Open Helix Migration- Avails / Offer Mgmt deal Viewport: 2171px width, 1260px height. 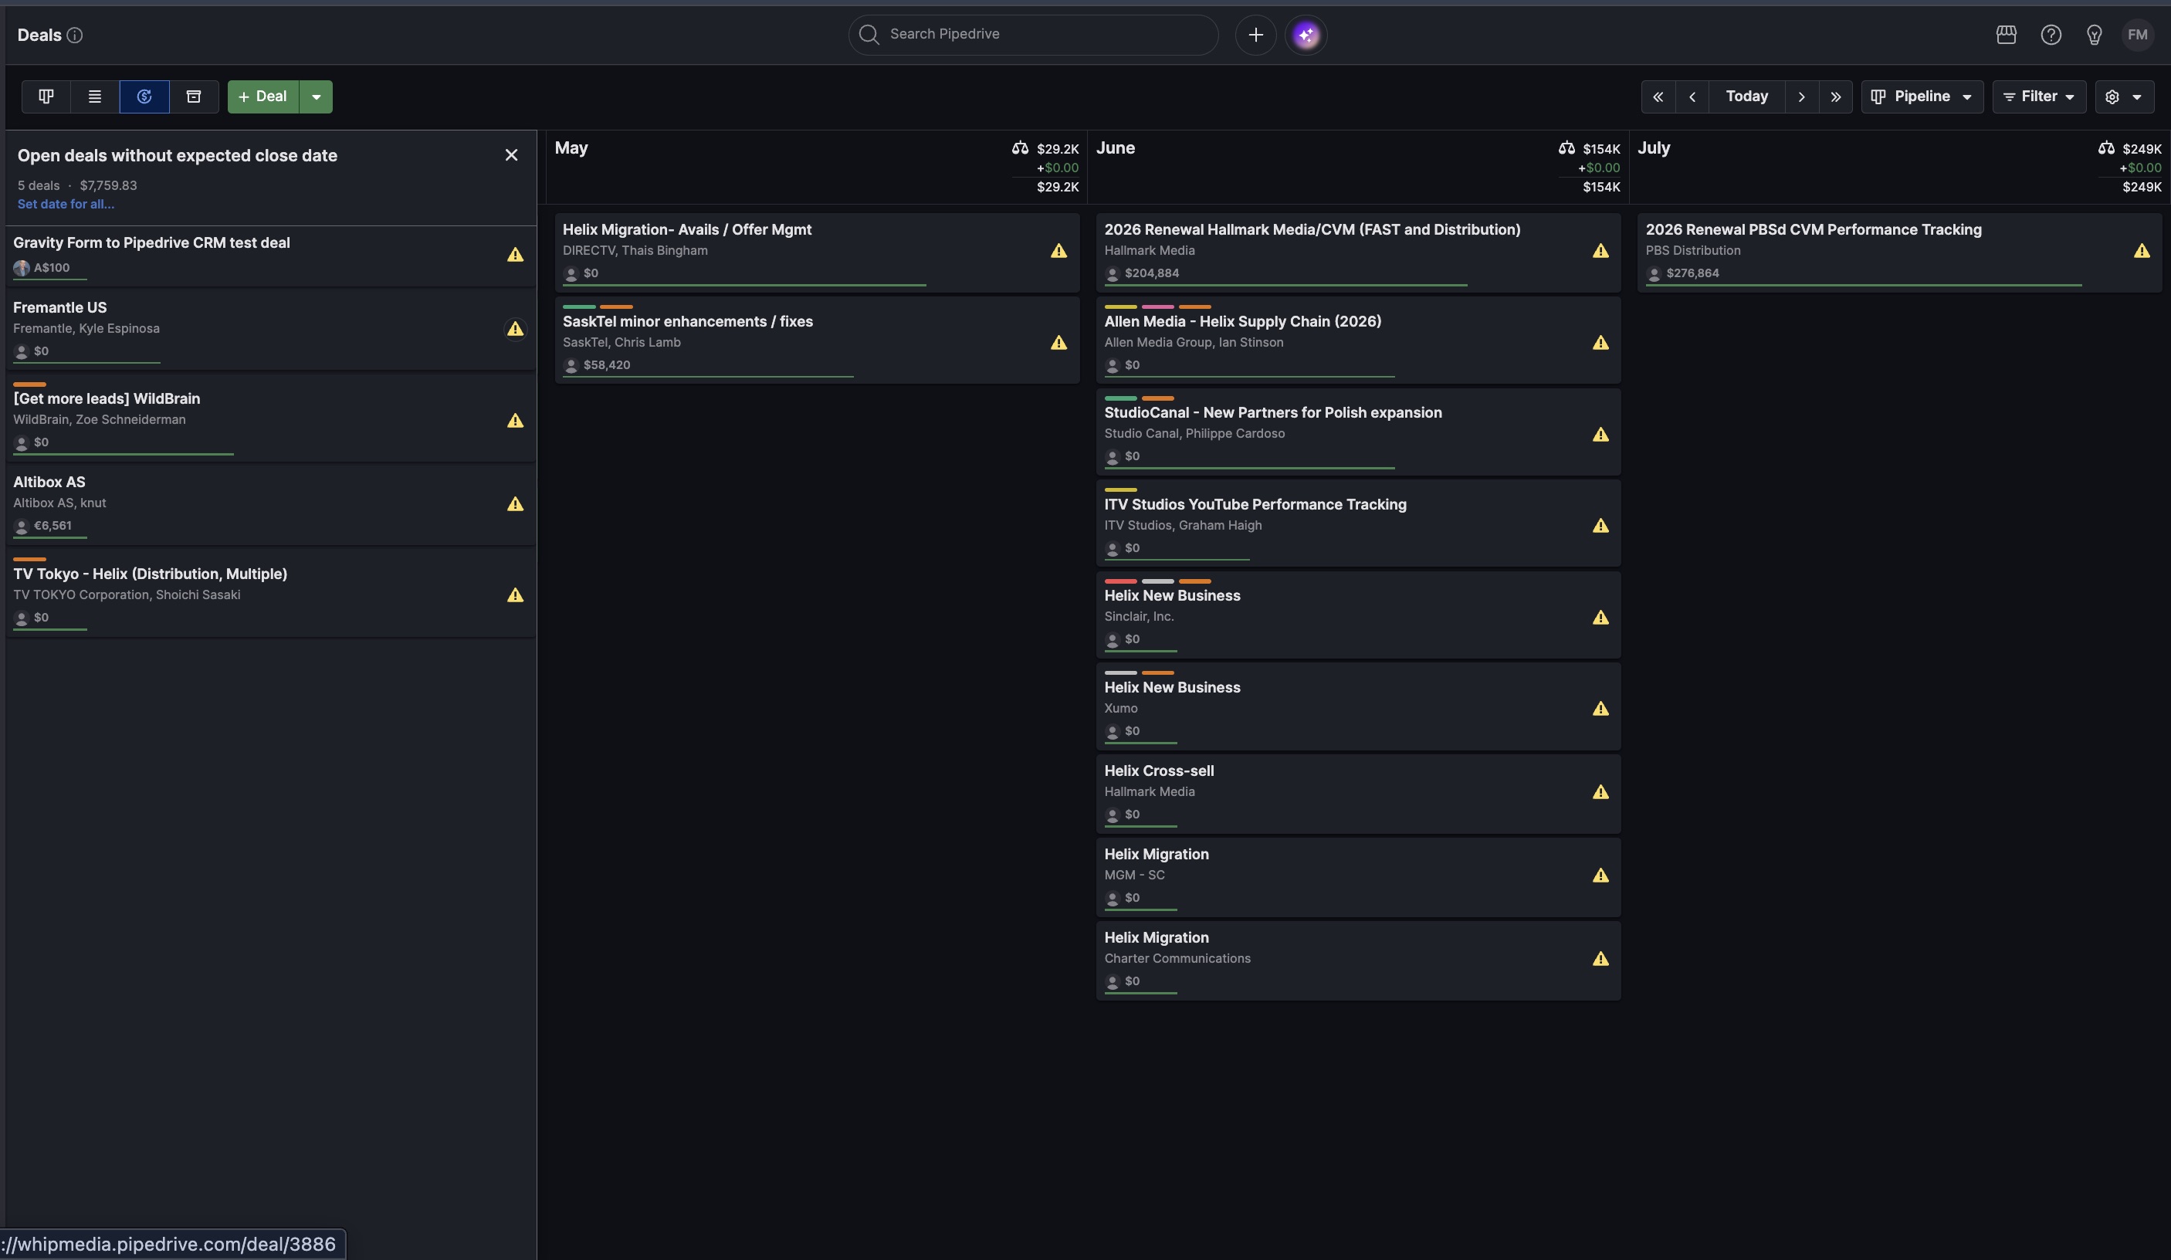pos(817,252)
